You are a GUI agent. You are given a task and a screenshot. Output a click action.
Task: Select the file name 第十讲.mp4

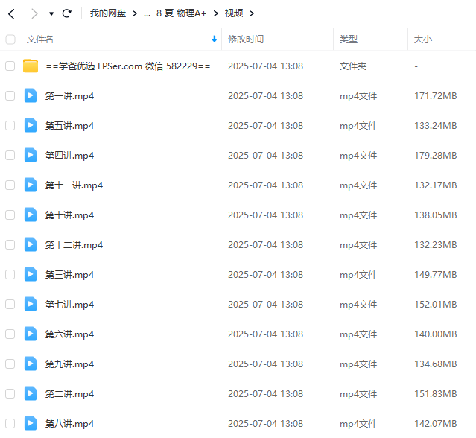[x=69, y=215]
